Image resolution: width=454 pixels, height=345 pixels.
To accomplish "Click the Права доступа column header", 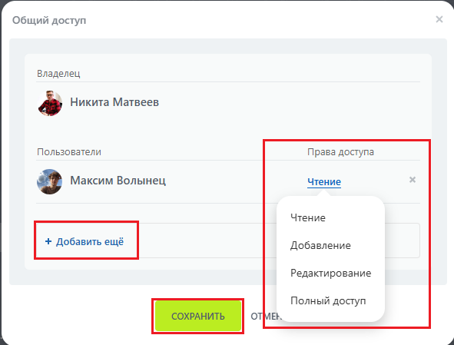I will 340,152.
